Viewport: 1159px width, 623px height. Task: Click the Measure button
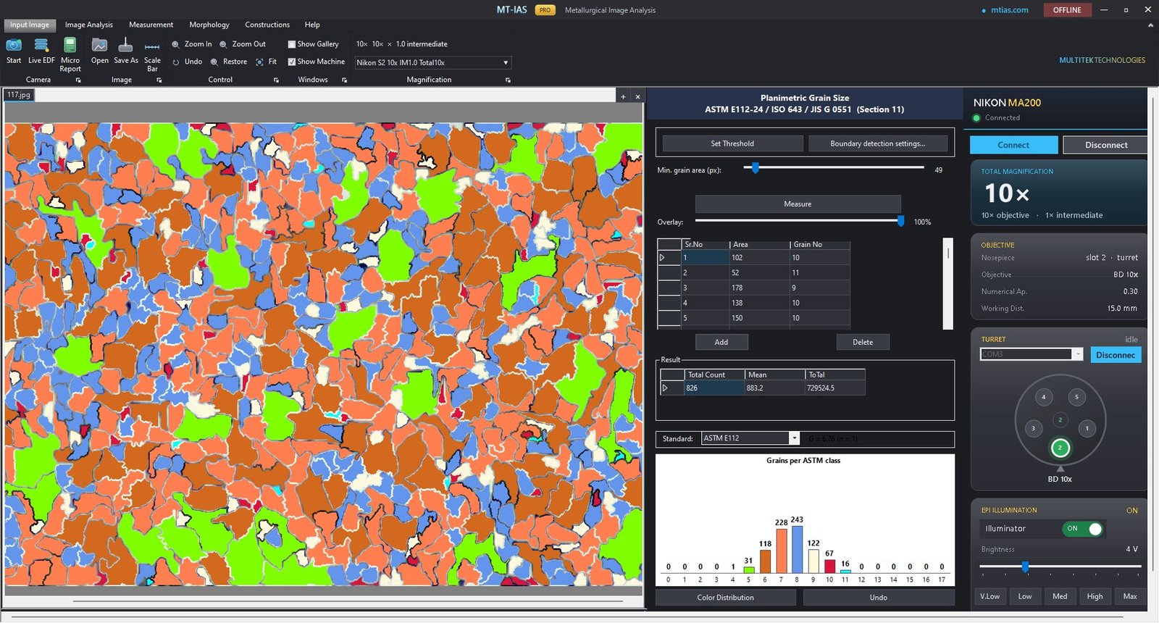tap(798, 204)
